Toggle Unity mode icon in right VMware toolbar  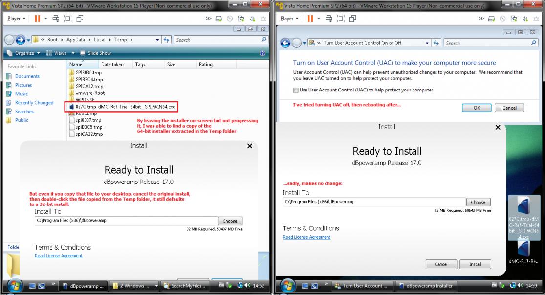[352, 19]
